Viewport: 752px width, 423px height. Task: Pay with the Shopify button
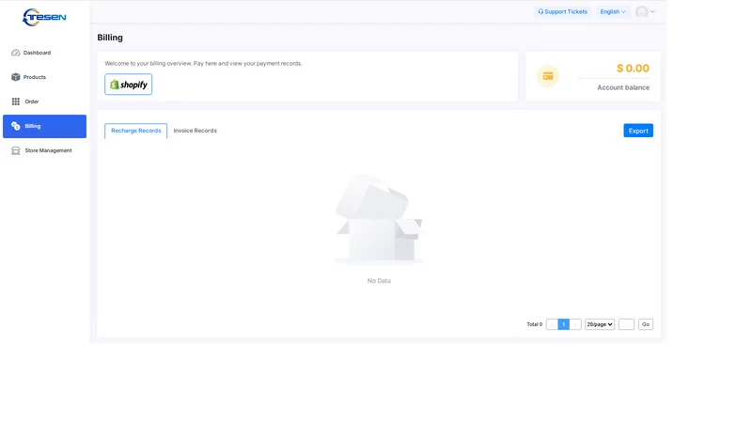(128, 85)
